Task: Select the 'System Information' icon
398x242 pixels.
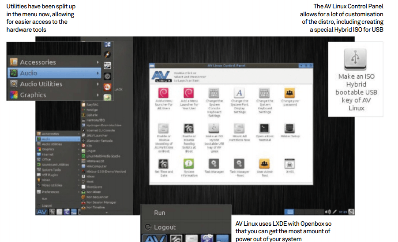Action: [x=189, y=164]
